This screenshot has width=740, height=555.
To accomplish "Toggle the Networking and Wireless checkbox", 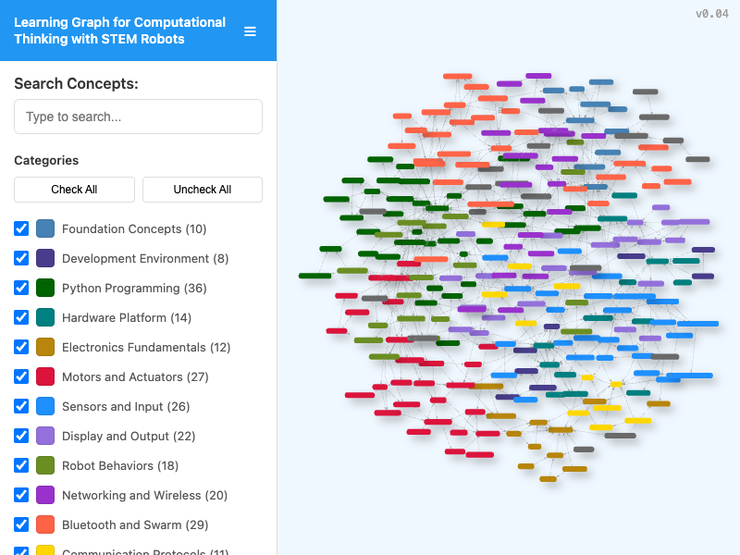I will (x=21, y=495).
